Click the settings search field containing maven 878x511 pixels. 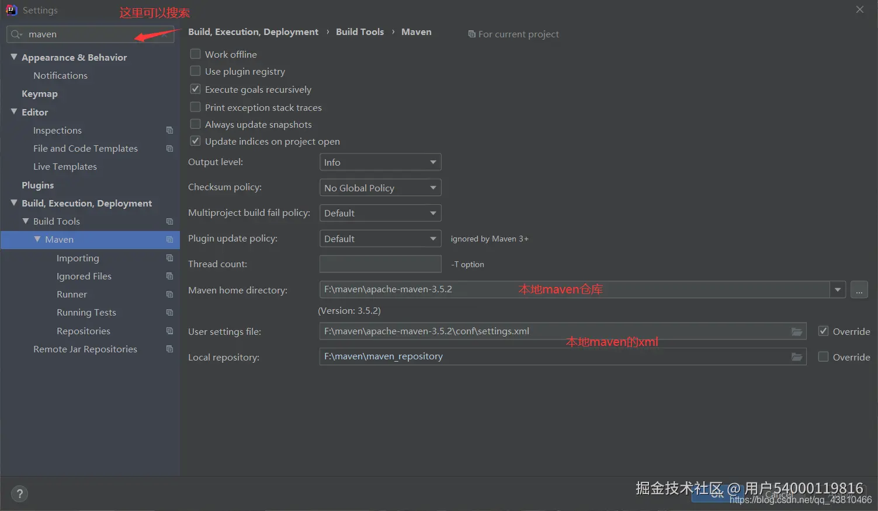coord(91,34)
